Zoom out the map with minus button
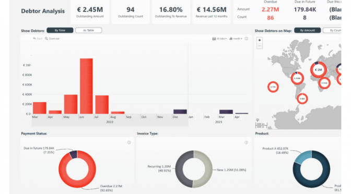This screenshot has width=351, height=194. pos(260,46)
